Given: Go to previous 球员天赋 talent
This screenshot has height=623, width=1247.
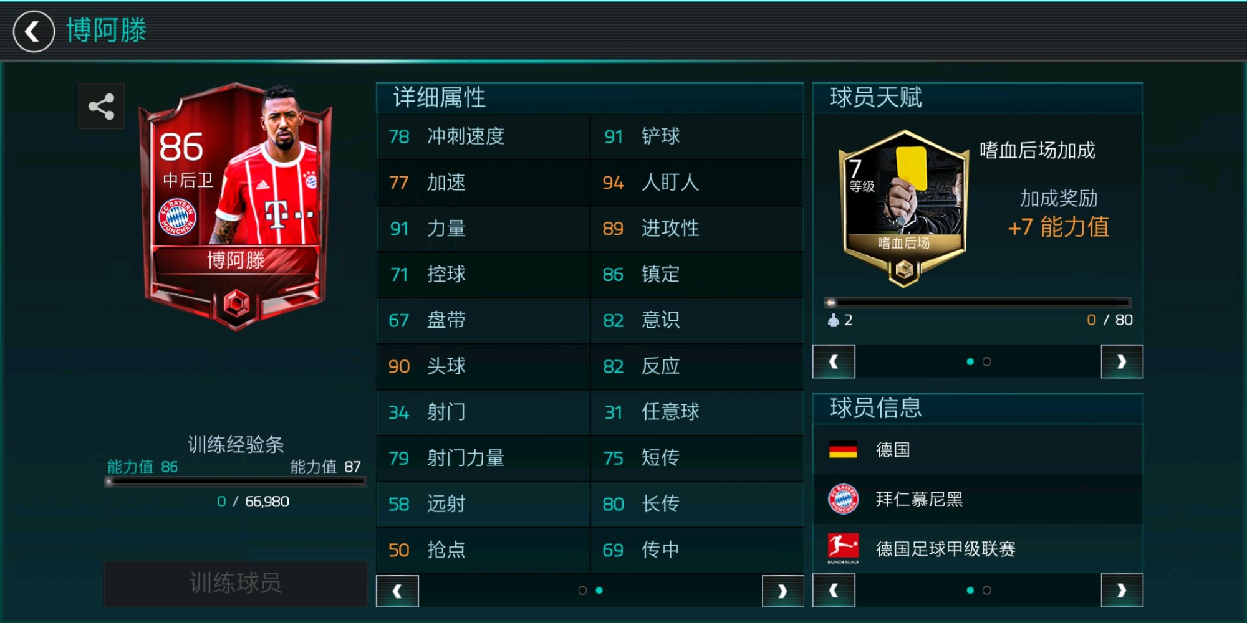Looking at the screenshot, I should tap(834, 361).
